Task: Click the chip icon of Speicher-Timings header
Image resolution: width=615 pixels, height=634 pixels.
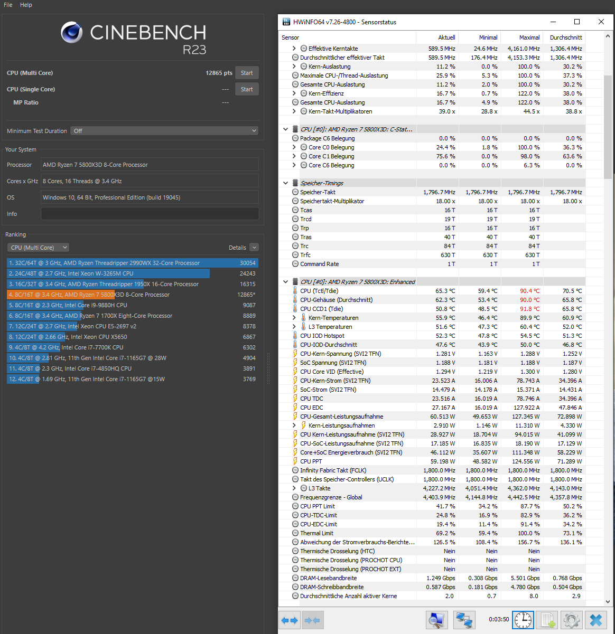Action: point(295,183)
